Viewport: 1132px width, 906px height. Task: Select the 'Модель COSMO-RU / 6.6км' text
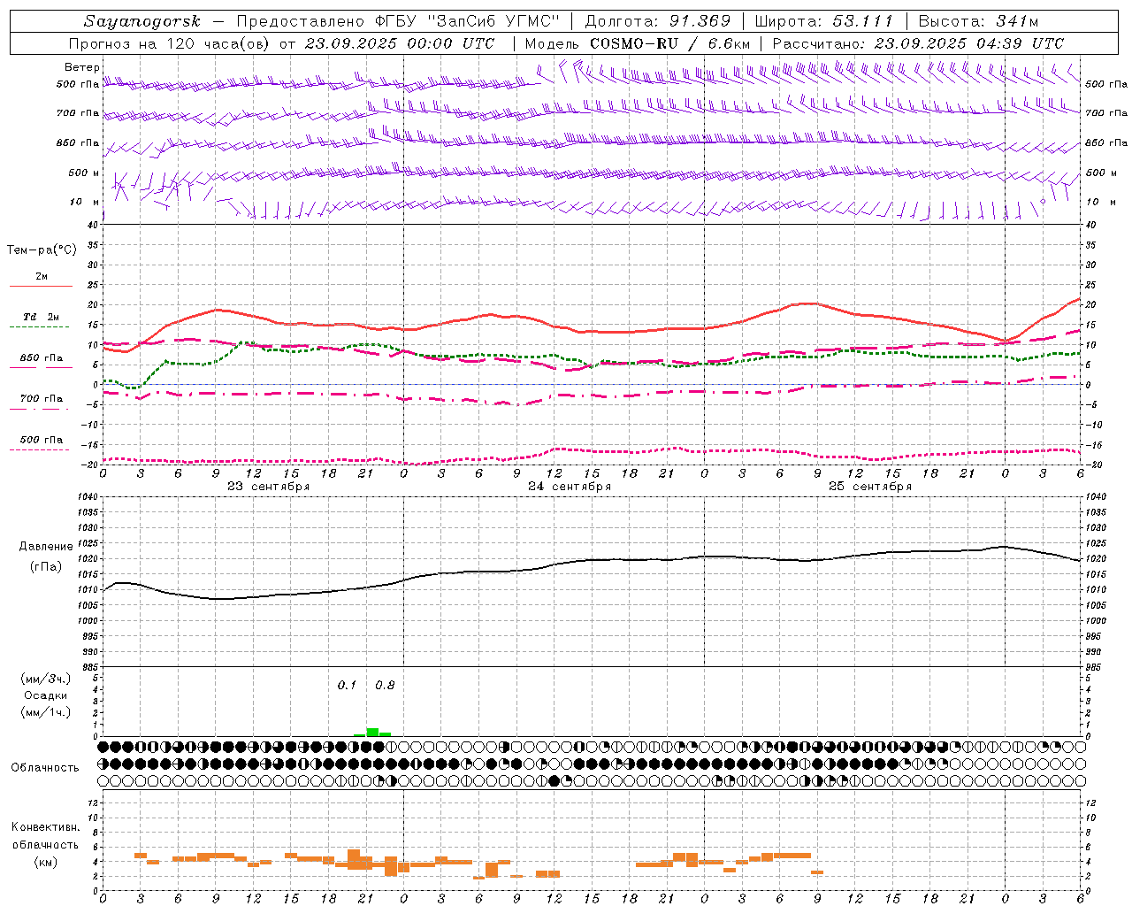[638, 43]
